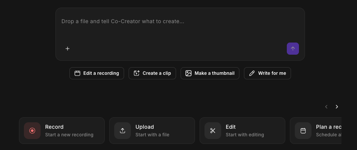
Task: Click the image icon in Make a thumbnail
Action: pyautogui.click(x=189, y=73)
